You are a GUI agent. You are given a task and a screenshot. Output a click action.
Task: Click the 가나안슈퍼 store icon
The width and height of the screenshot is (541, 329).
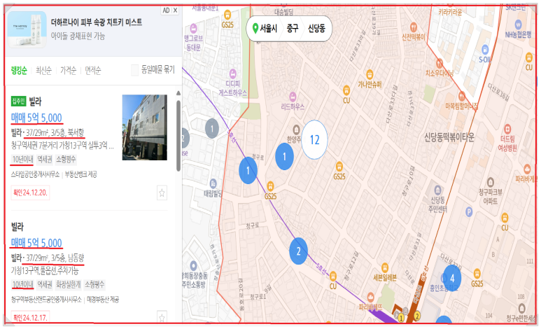(370, 74)
